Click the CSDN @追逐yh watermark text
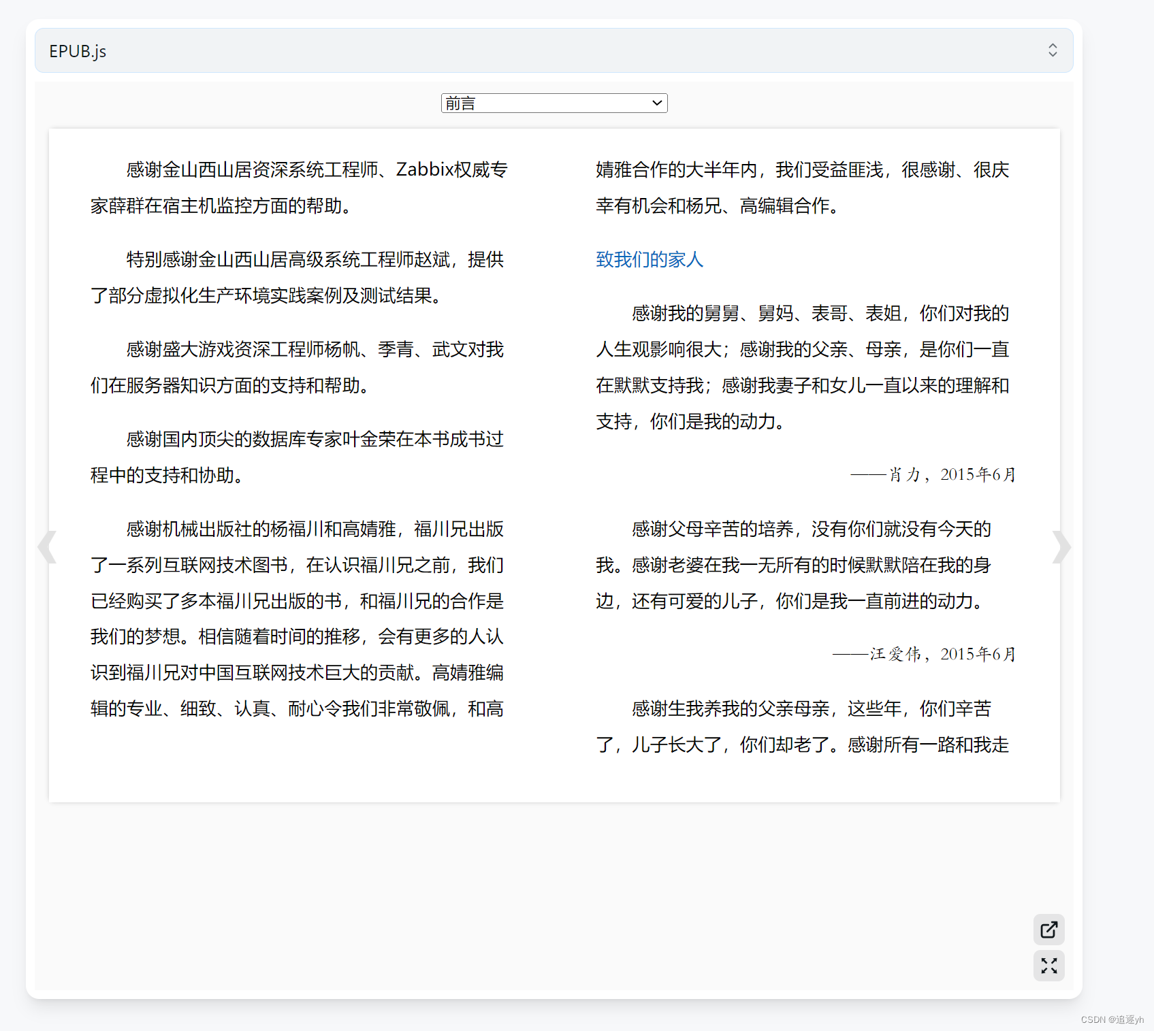Screen dimensions: 1154x1031 click(x=1112, y=1019)
